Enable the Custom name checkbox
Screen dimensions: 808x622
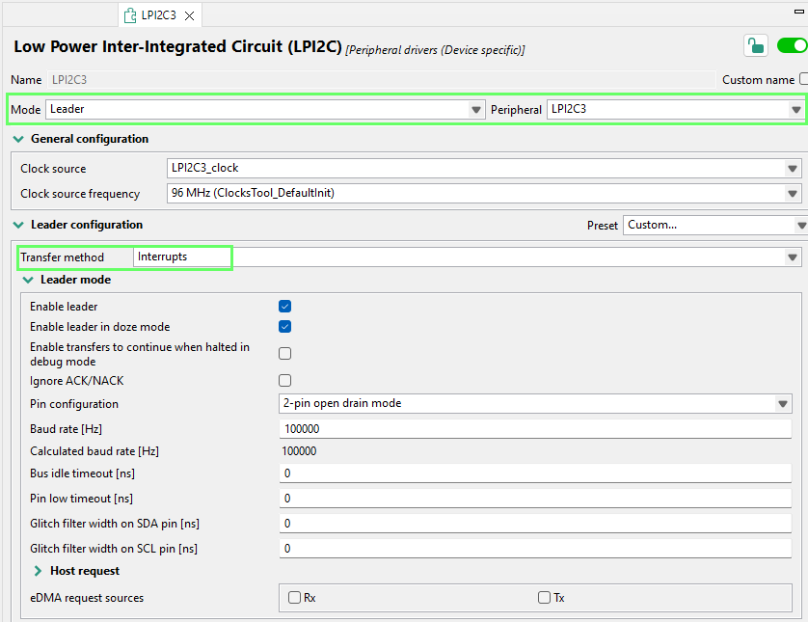(x=803, y=79)
